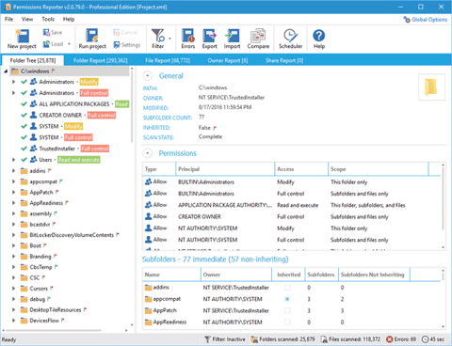The height and width of the screenshot is (346, 452).
Task: Click the Permissions list vertical scrollbar
Action: (x=444, y=205)
